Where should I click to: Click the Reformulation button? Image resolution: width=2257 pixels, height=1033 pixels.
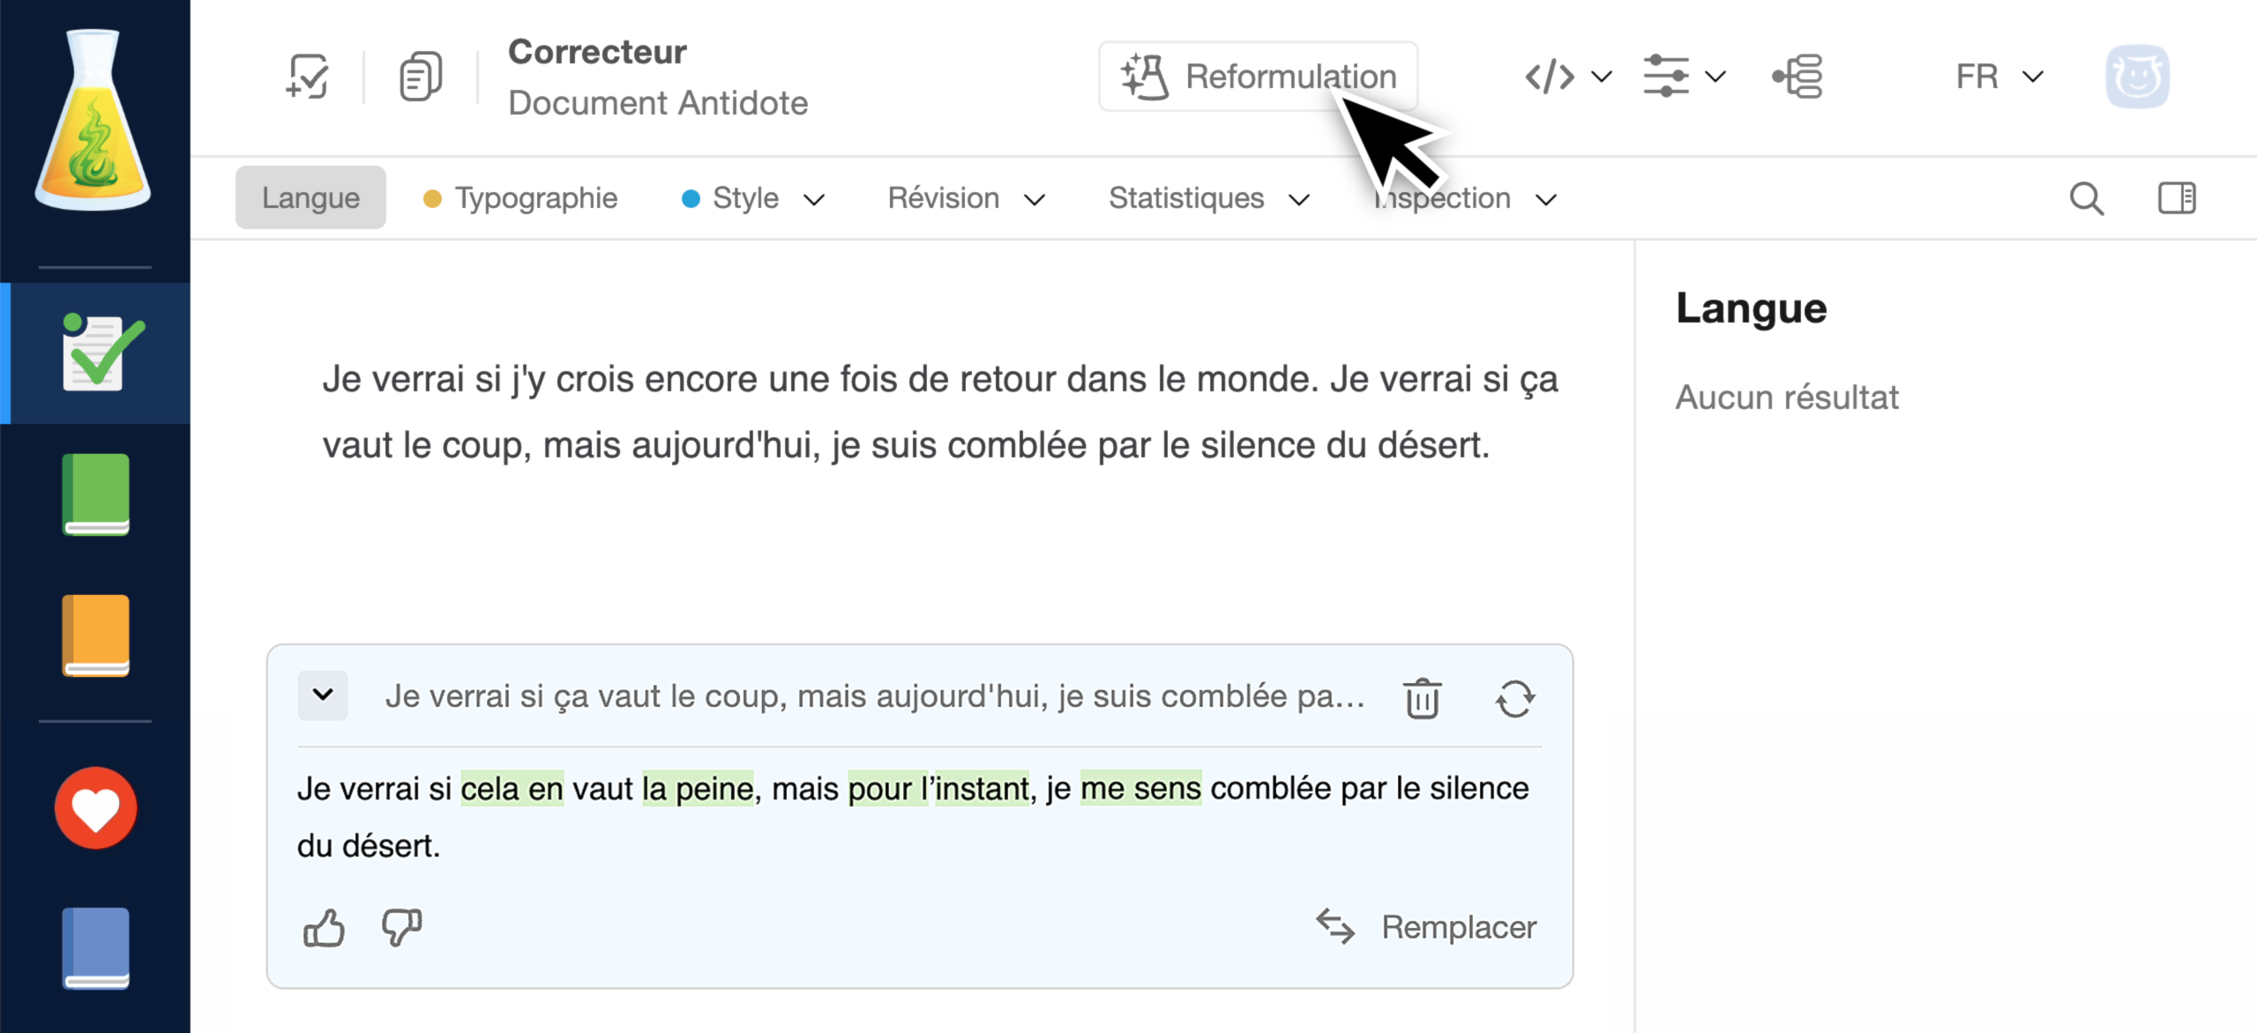[1258, 77]
